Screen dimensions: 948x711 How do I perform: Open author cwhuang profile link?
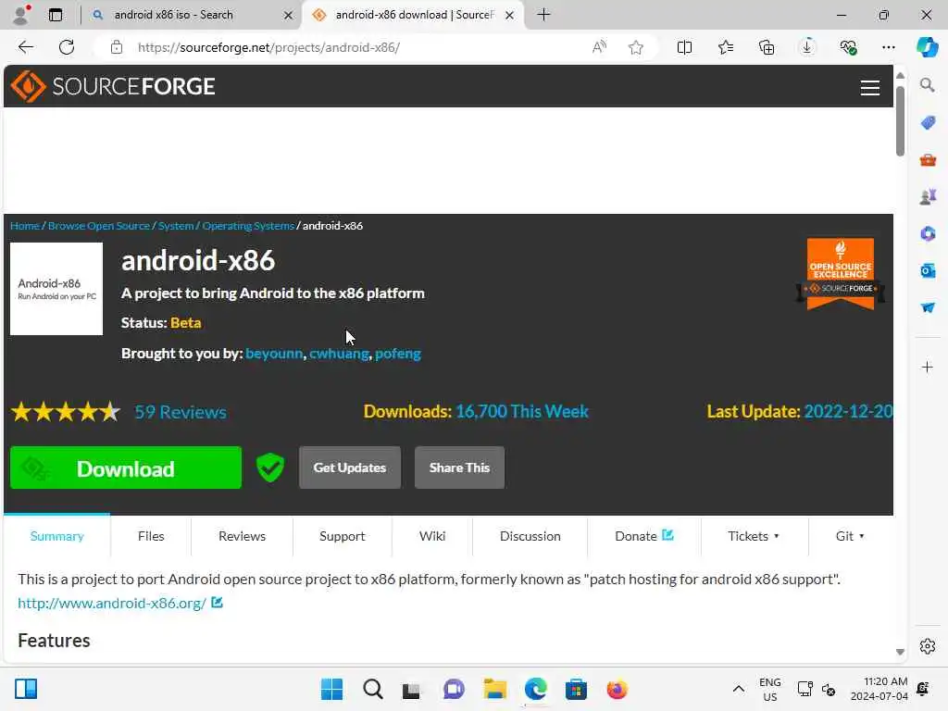coord(339,353)
